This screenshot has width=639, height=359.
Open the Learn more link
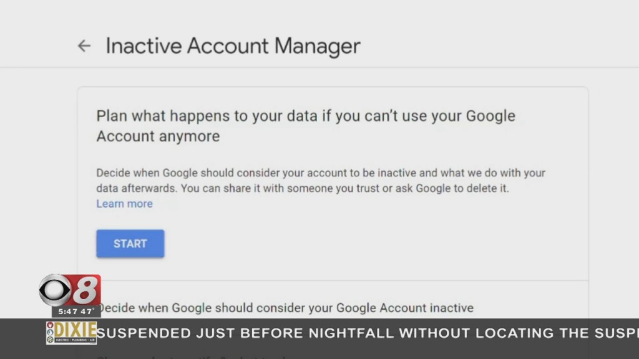pyautogui.click(x=124, y=204)
